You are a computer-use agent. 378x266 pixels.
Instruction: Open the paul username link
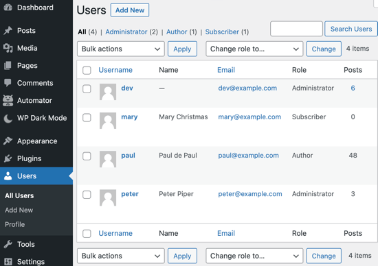[128, 156]
